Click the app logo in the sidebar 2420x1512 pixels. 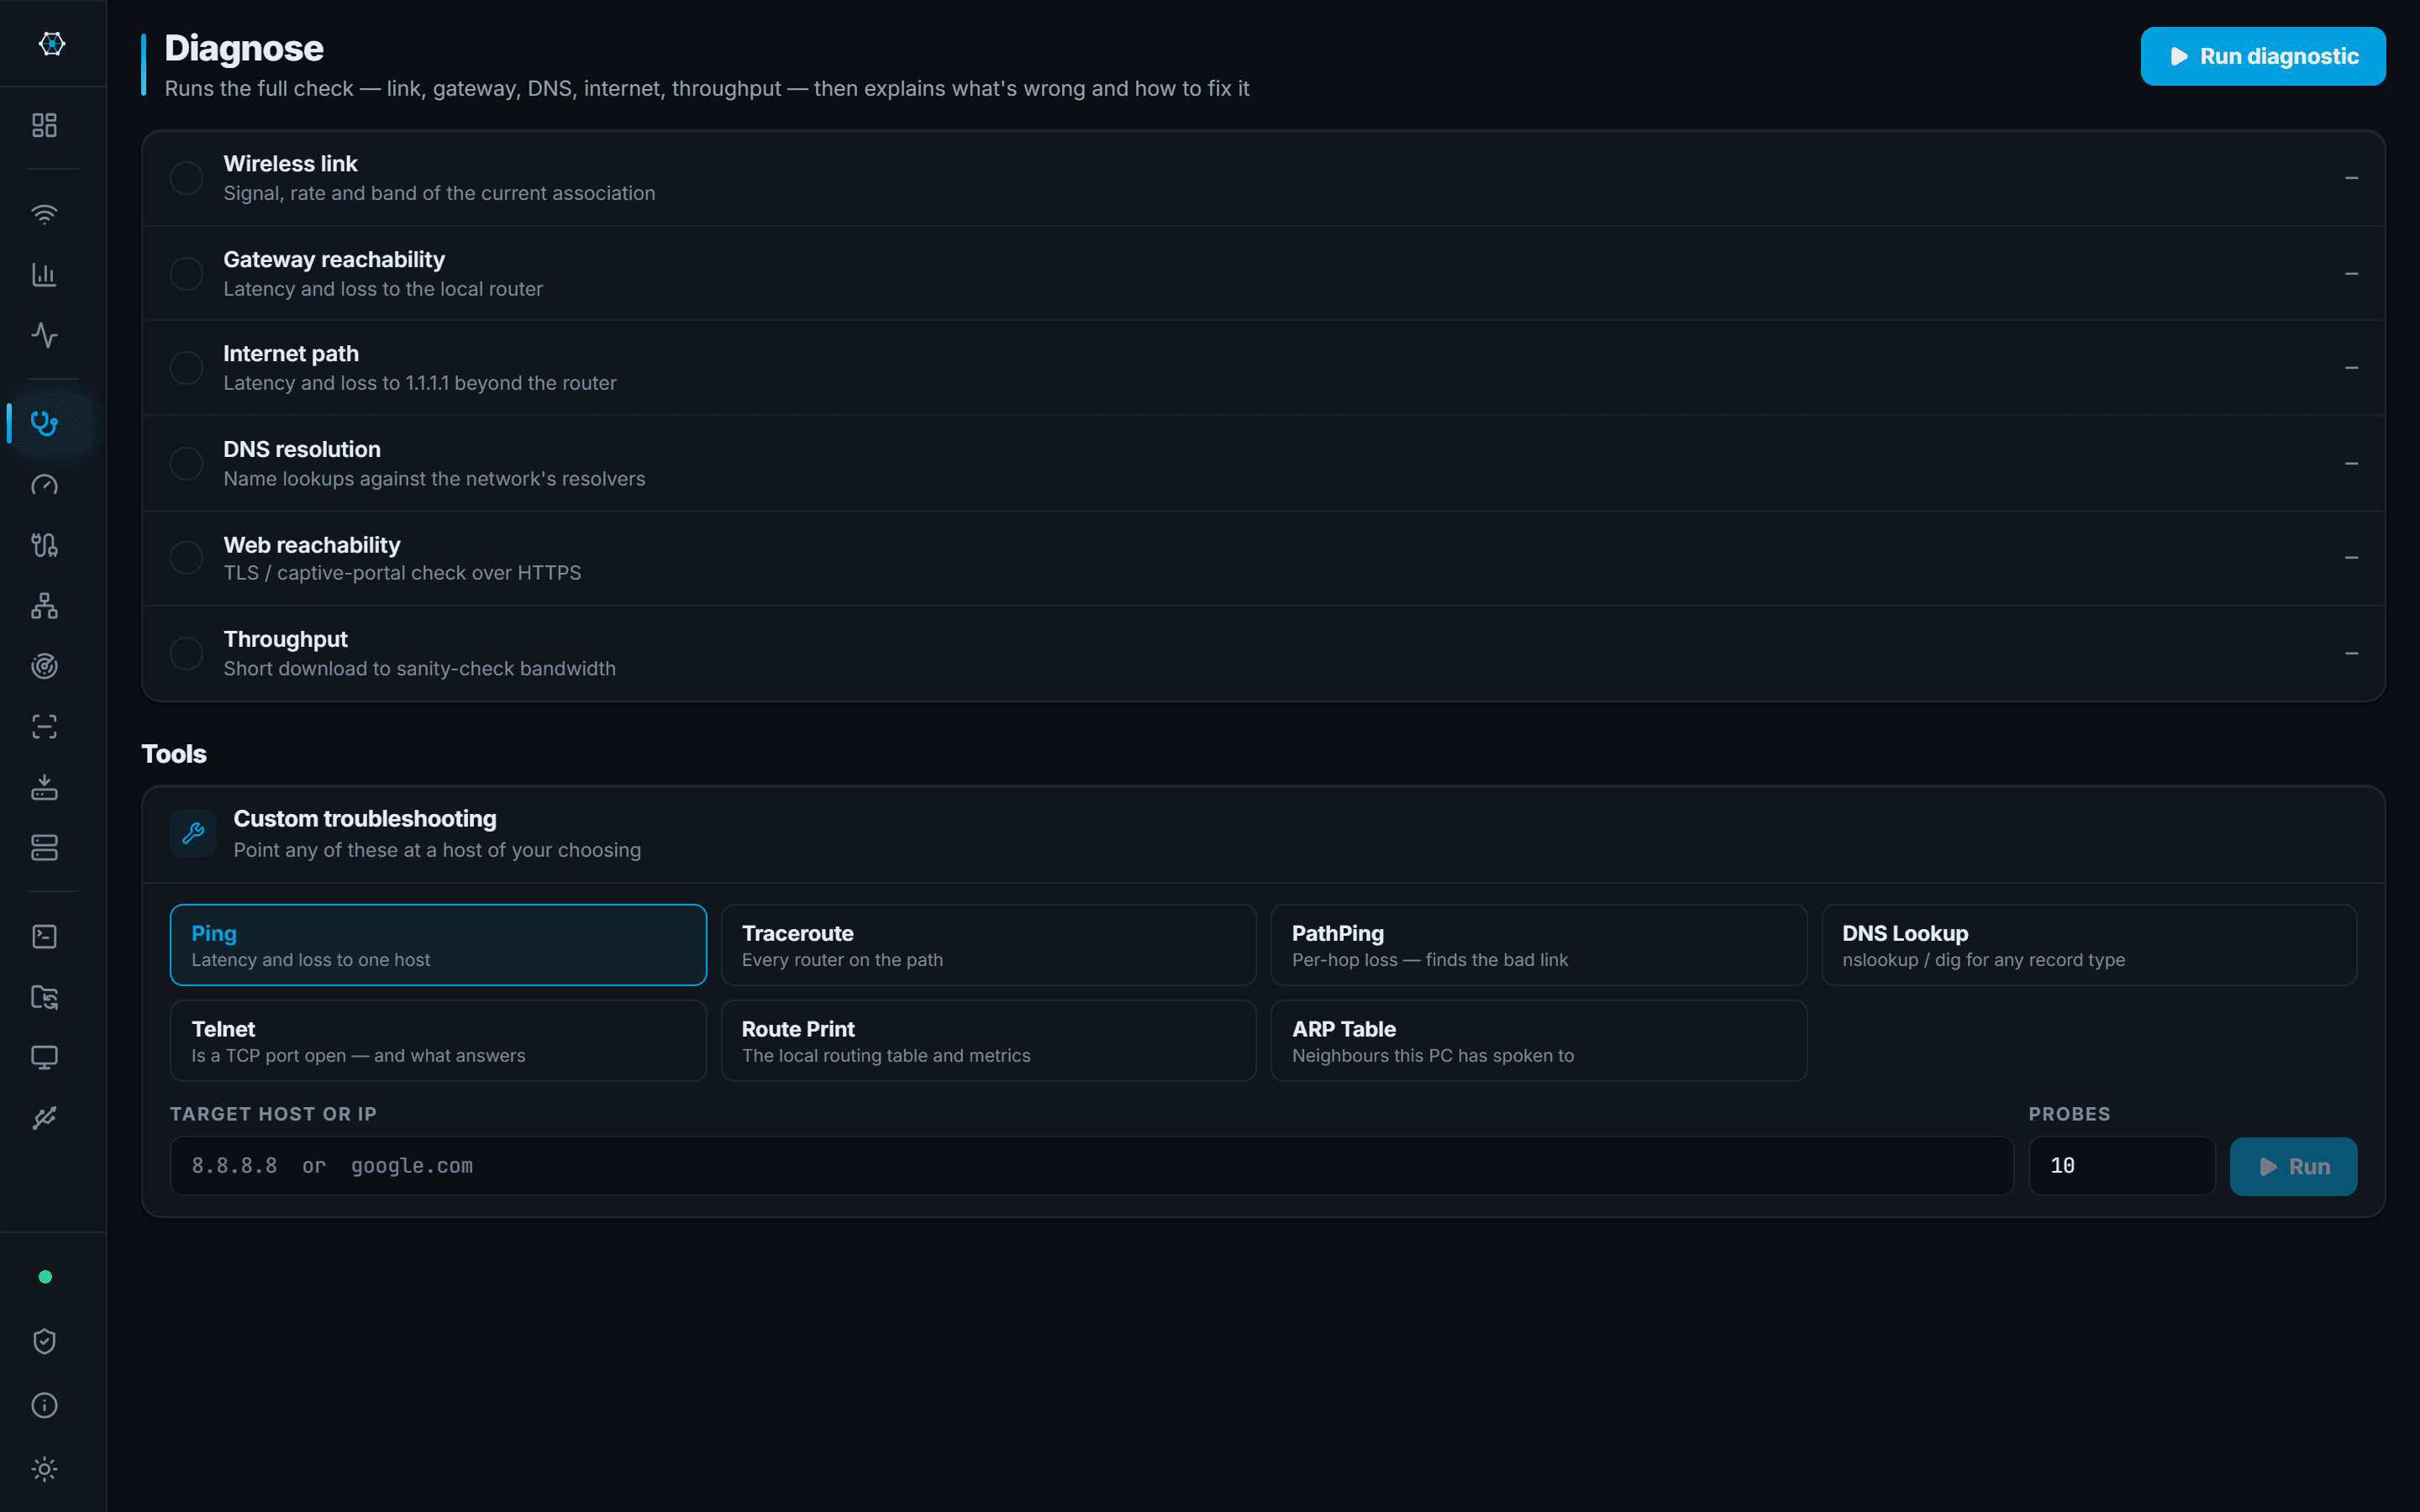click(52, 44)
